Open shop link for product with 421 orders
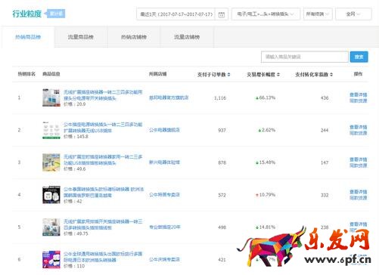Viewport: 379px width, 275px height. click(x=164, y=259)
